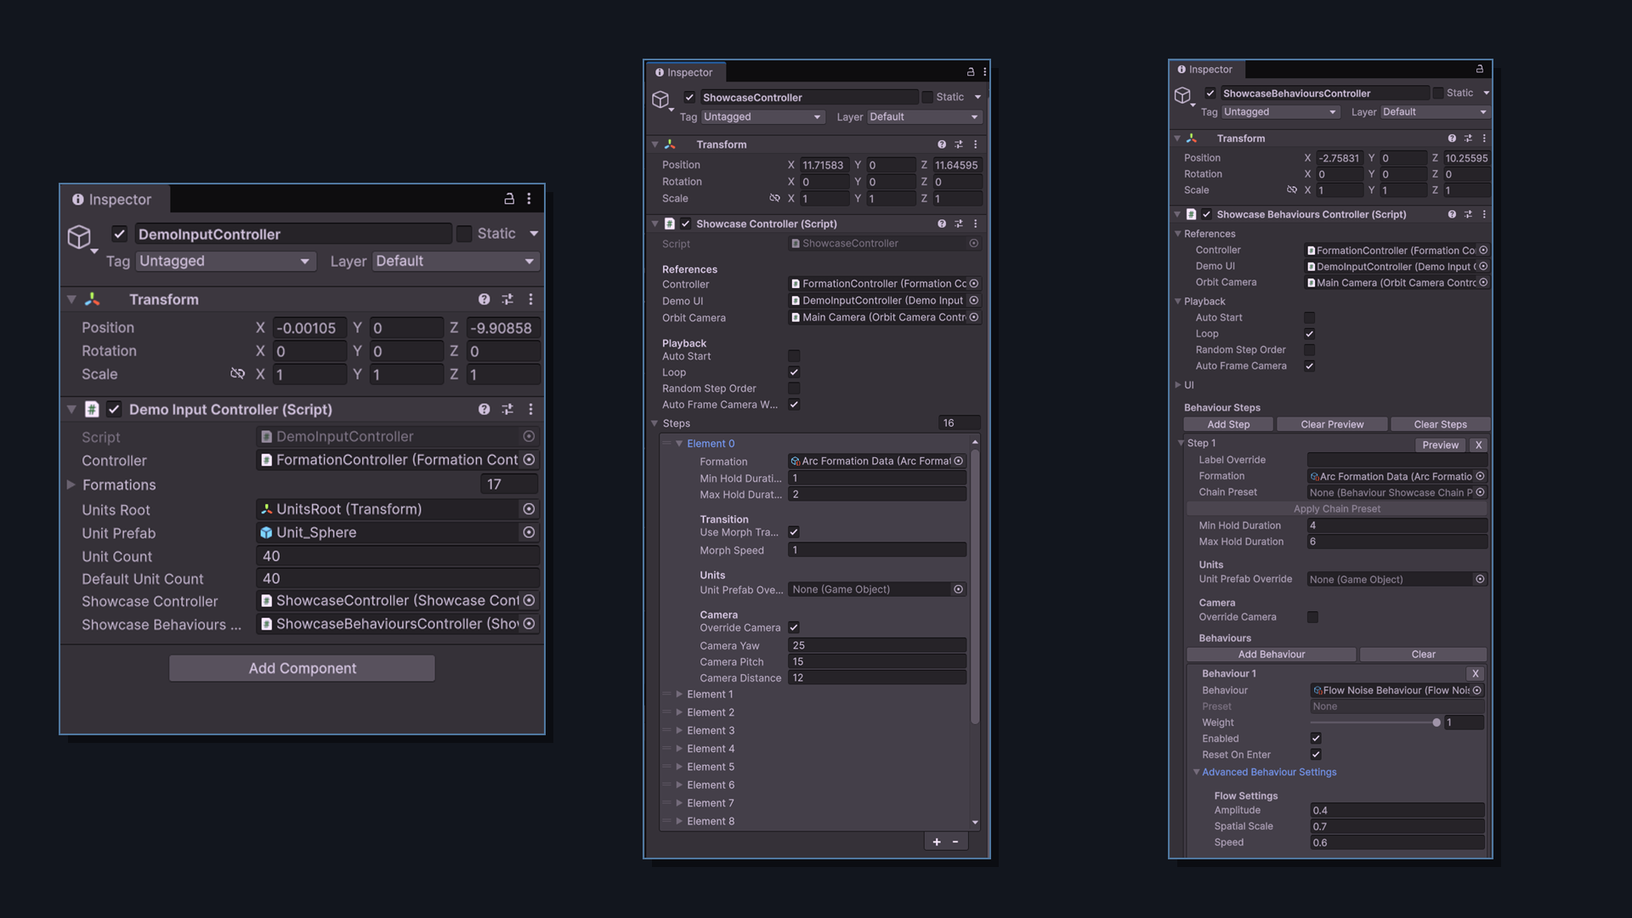Collapse Advanced Behaviour Settings foldout
The width and height of the screenshot is (1632, 918).
(x=1196, y=772)
